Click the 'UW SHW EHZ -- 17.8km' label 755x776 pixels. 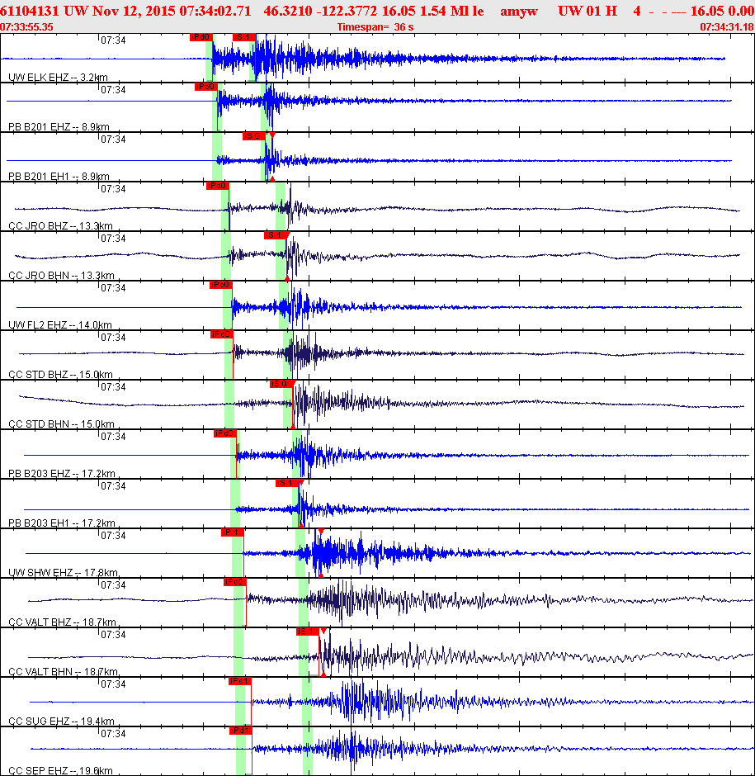(63, 572)
